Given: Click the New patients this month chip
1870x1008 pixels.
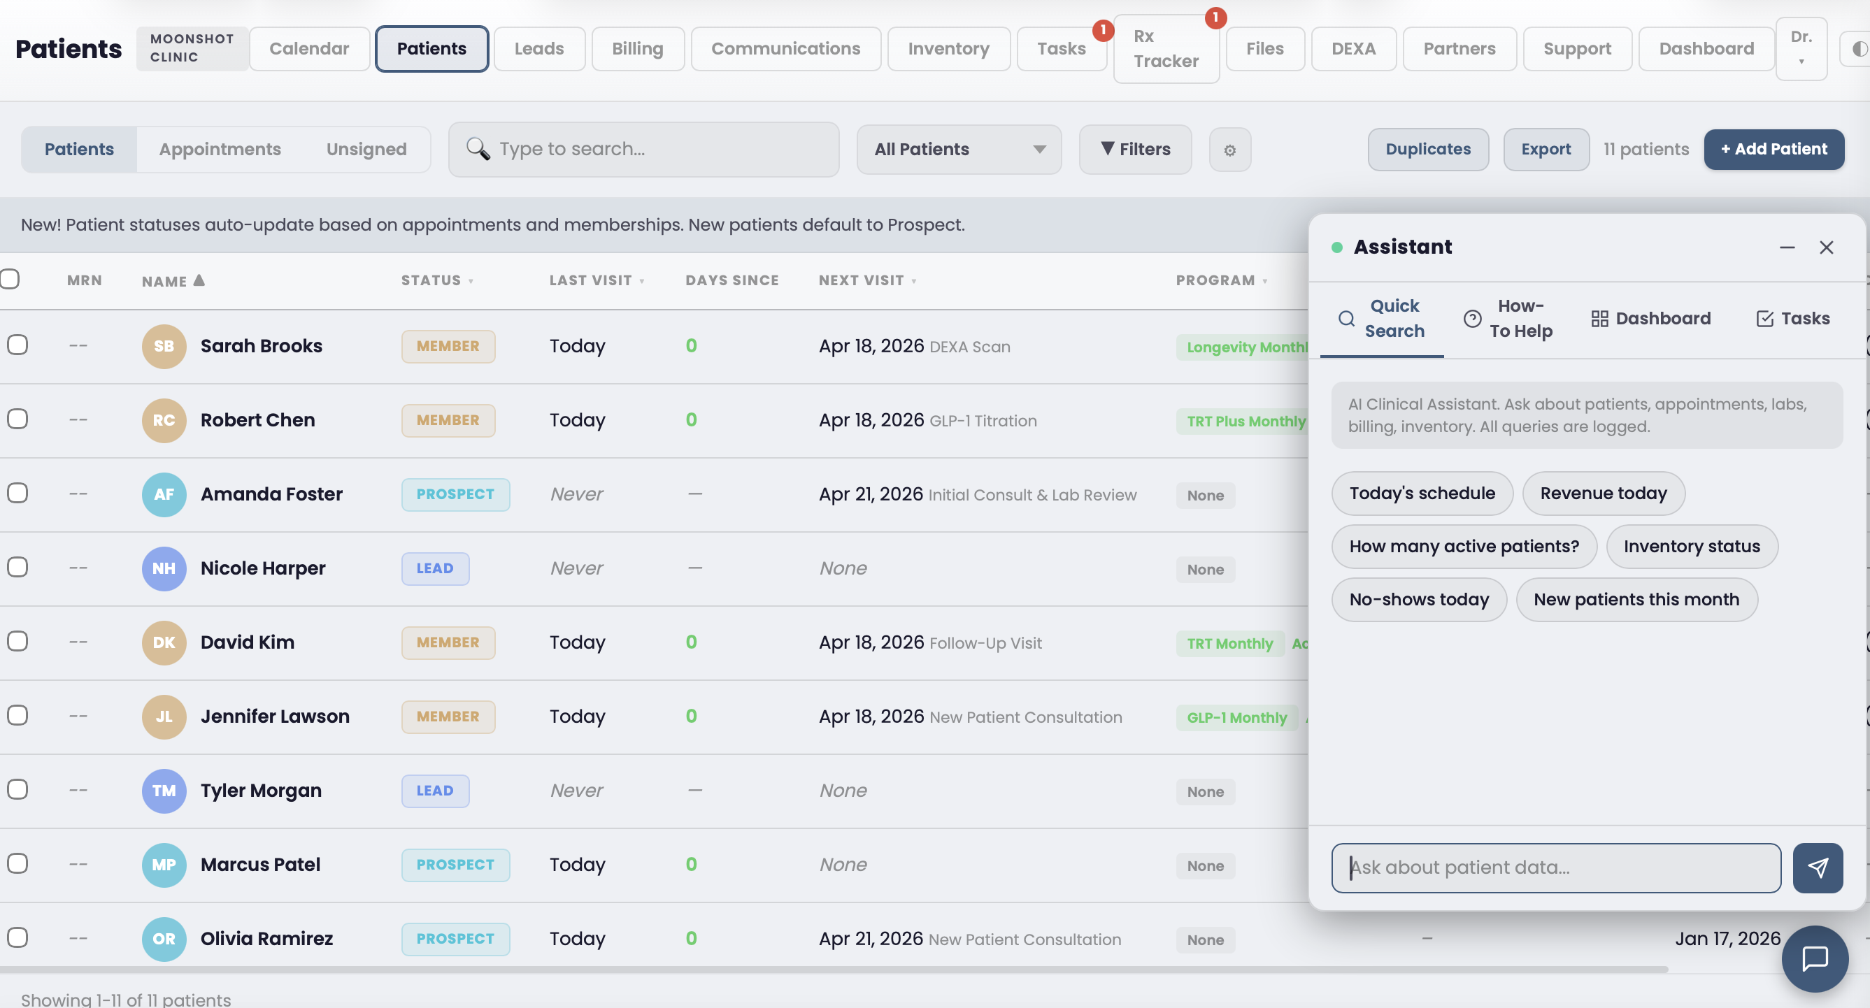Looking at the screenshot, I should point(1637,600).
